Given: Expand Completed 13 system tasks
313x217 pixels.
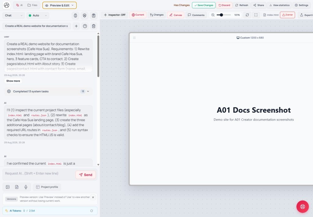Looking at the screenshot, I should 48,91.
